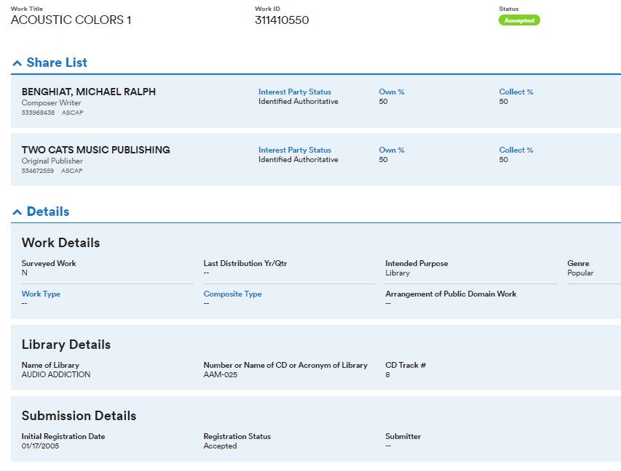Click Interest Party Status link in Two Cats row
The image size is (621, 471).
[295, 150]
